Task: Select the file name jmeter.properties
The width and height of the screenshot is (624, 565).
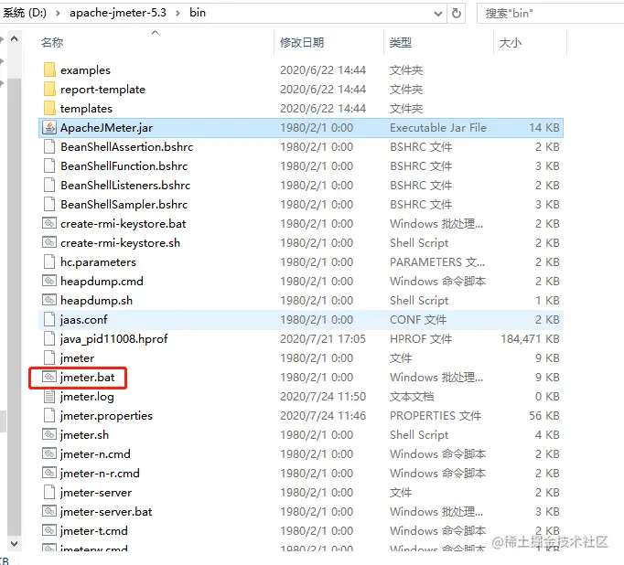Action: point(106,415)
